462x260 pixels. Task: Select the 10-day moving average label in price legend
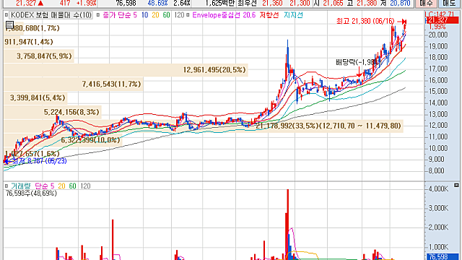pos(144,15)
